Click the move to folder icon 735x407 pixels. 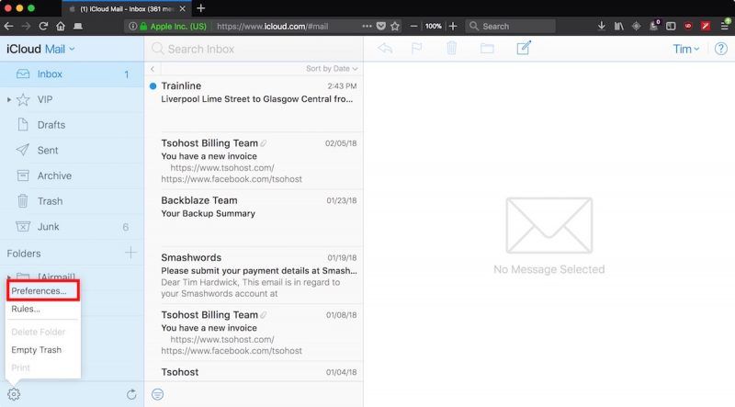pos(487,49)
